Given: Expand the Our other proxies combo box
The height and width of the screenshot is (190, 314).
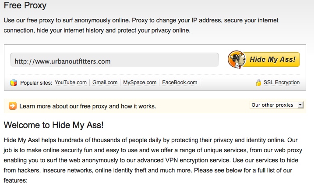Looking at the screenshot, I should 276,105.
